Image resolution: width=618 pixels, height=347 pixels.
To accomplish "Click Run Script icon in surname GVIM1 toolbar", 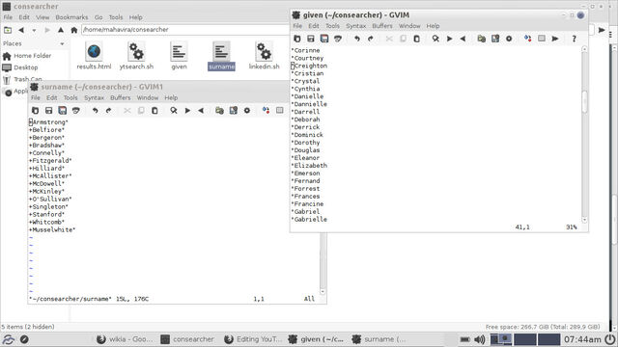I will (x=247, y=111).
